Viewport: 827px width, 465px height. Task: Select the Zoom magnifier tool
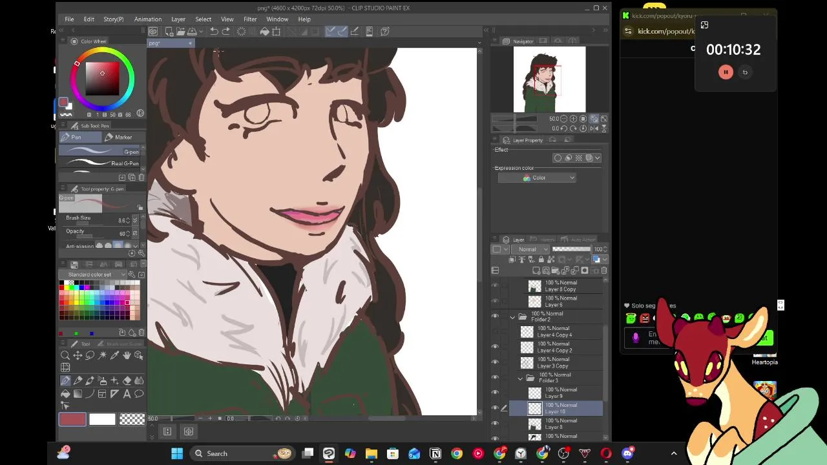click(65, 355)
